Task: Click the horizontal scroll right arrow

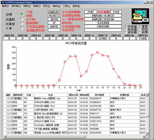Action: [x=144, y=137]
